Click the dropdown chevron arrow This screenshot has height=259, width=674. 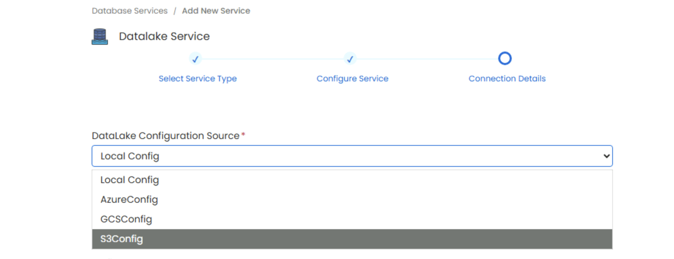point(606,156)
